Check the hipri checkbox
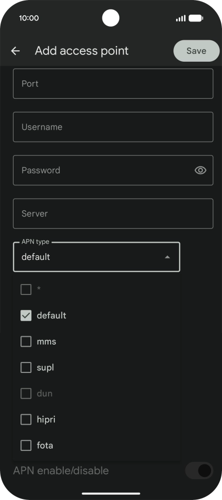Viewport: 222px width, 500px height. [x=26, y=419]
